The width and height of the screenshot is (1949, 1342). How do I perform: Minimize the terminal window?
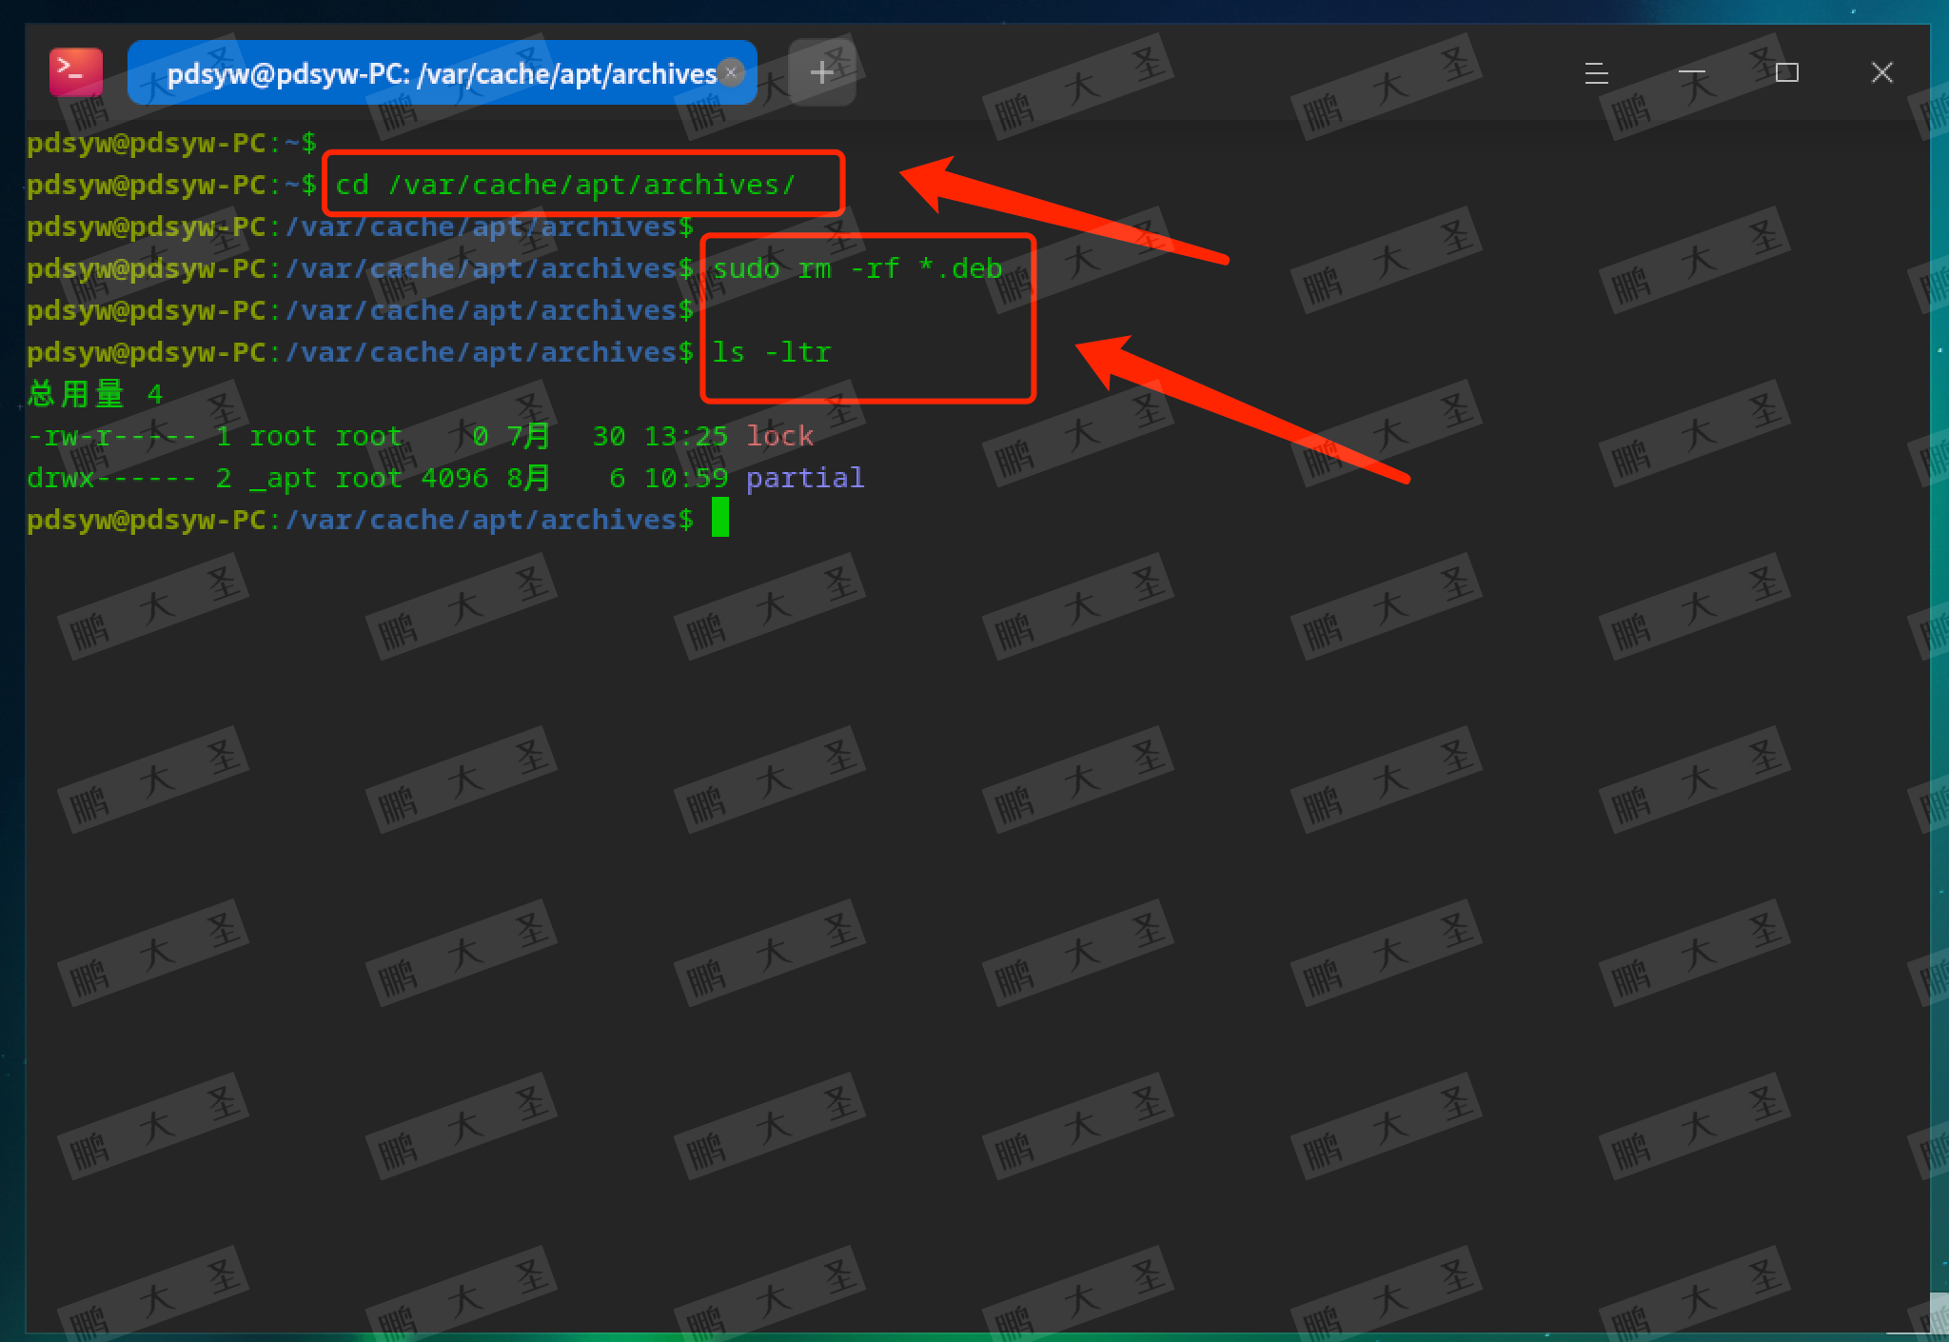[1691, 73]
